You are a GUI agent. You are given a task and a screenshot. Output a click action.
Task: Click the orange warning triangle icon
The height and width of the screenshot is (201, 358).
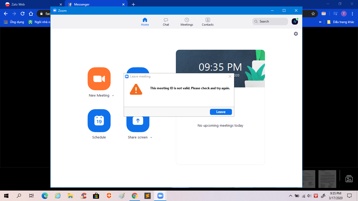coord(136,89)
